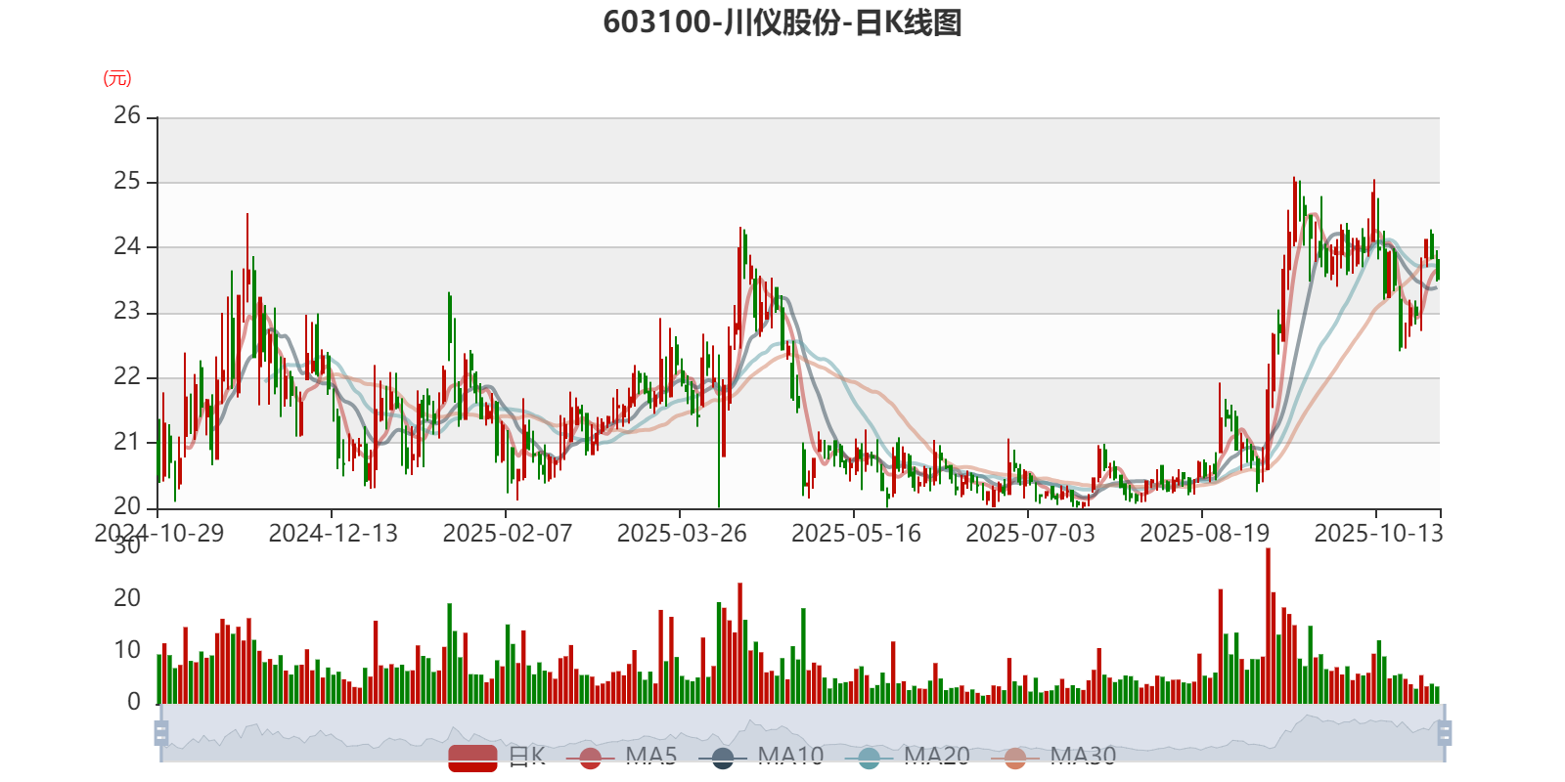Click the 2024-12-13 date label
This screenshot has width=1565, height=782.
click(x=333, y=534)
